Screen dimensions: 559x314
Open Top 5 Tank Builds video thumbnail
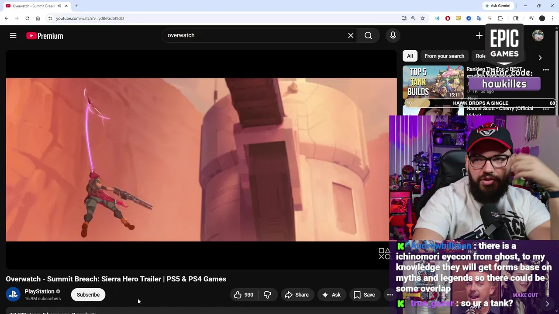pos(433,82)
